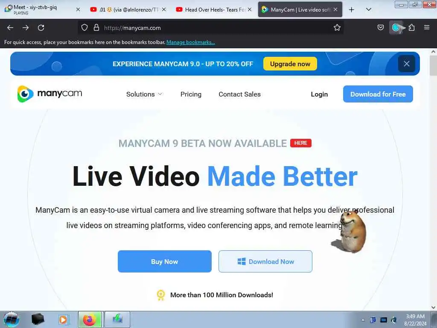This screenshot has width=437, height=328.
Task: Open Firefox hamburger application menu
Action: point(427,27)
